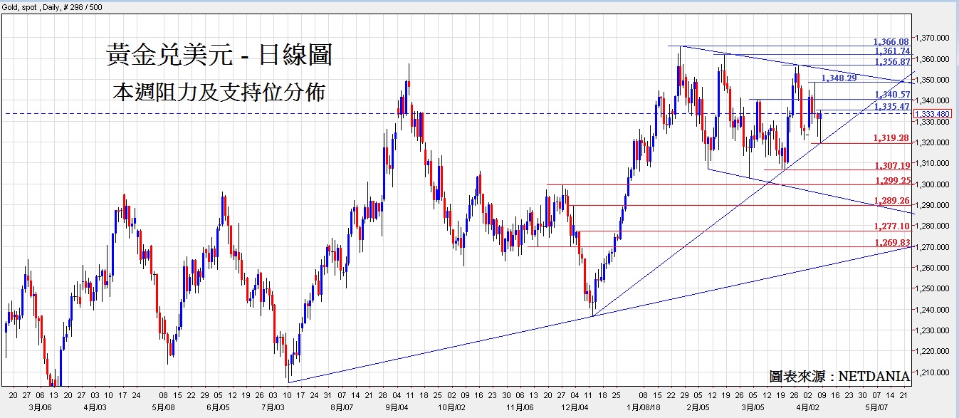The image size is (959, 418).
Task: Click the 1,361.74 resistance level label
Action: coord(891,51)
